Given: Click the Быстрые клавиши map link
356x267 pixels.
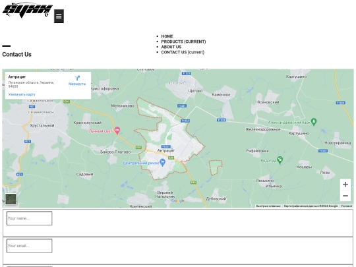Looking at the screenshot, I should pyautogui.click(x=268, y=206).
